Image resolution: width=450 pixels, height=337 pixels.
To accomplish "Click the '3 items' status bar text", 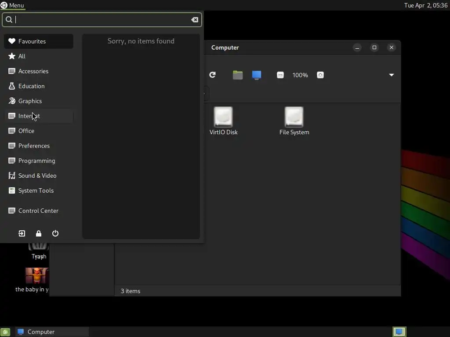I will coord(131,291).
